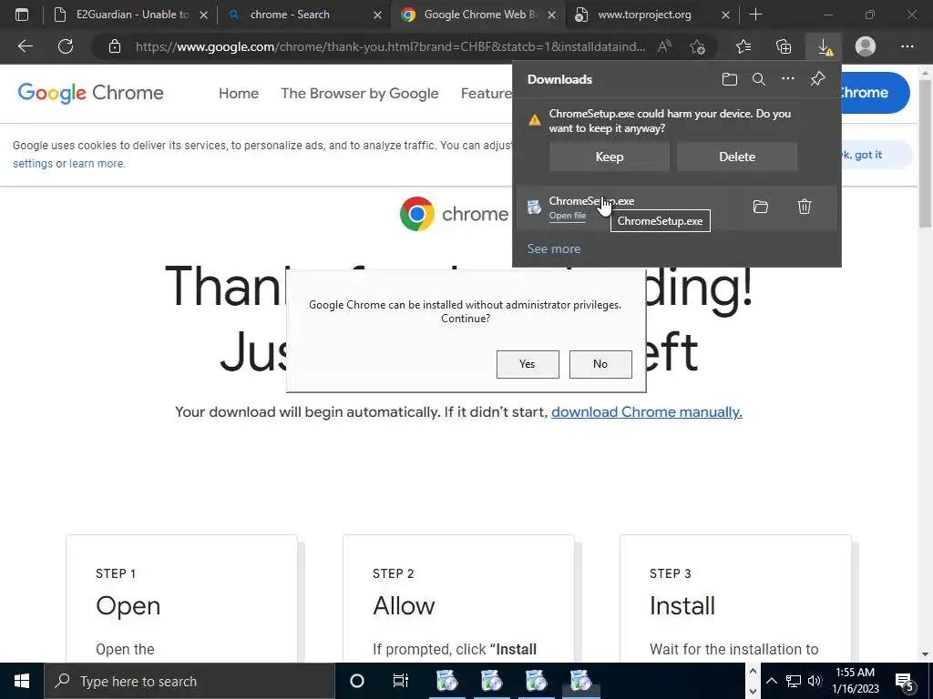
Task: Click the page vertical scrollbar thumb
Action: (x=925, y=152)
